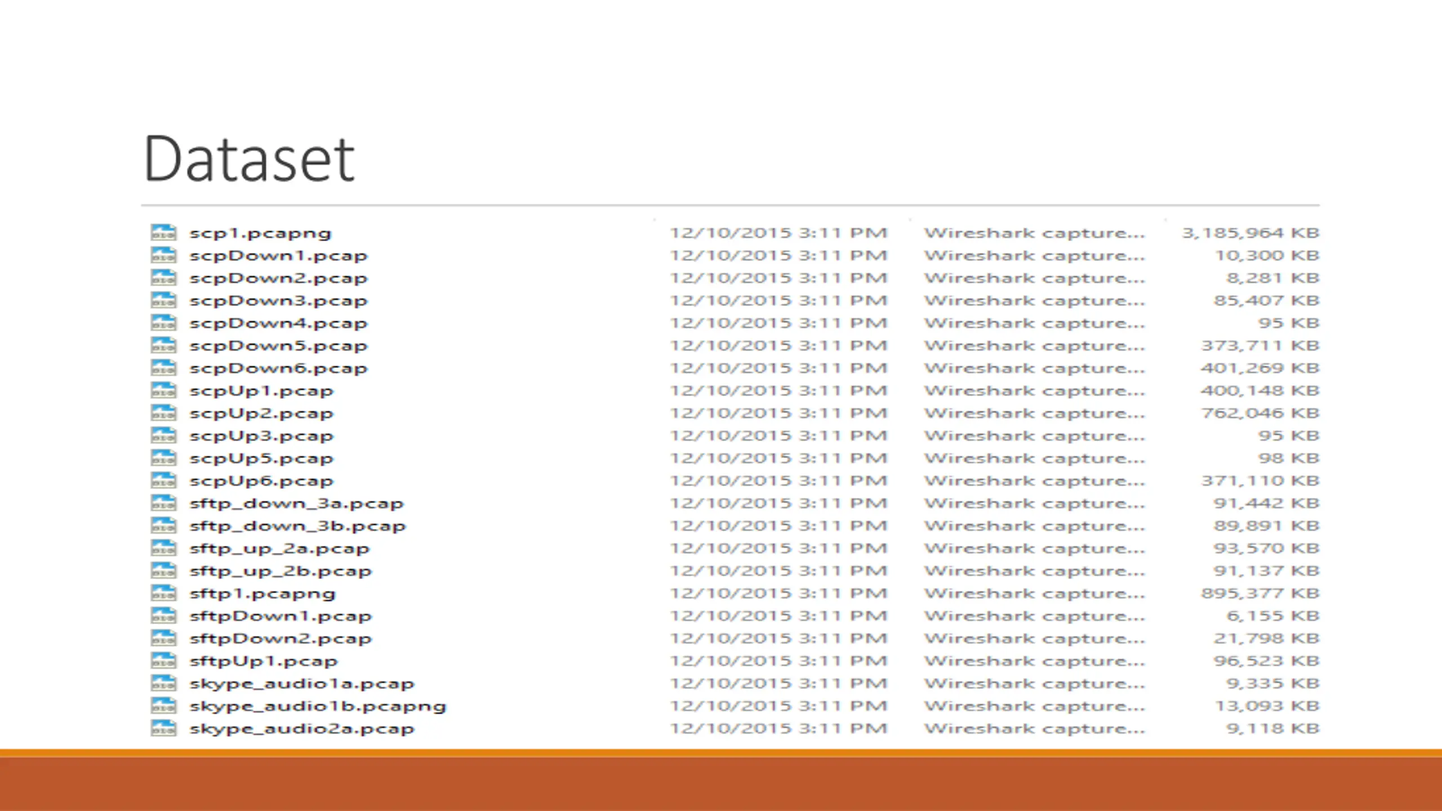Click the sftp_up_2b.pcap file name
1442x811 pixels.
(x=281, y=572)
